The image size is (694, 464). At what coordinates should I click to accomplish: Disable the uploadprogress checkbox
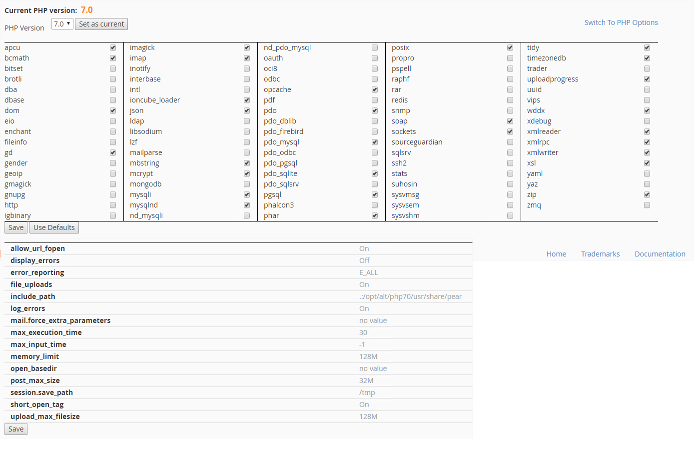point(647,79)
